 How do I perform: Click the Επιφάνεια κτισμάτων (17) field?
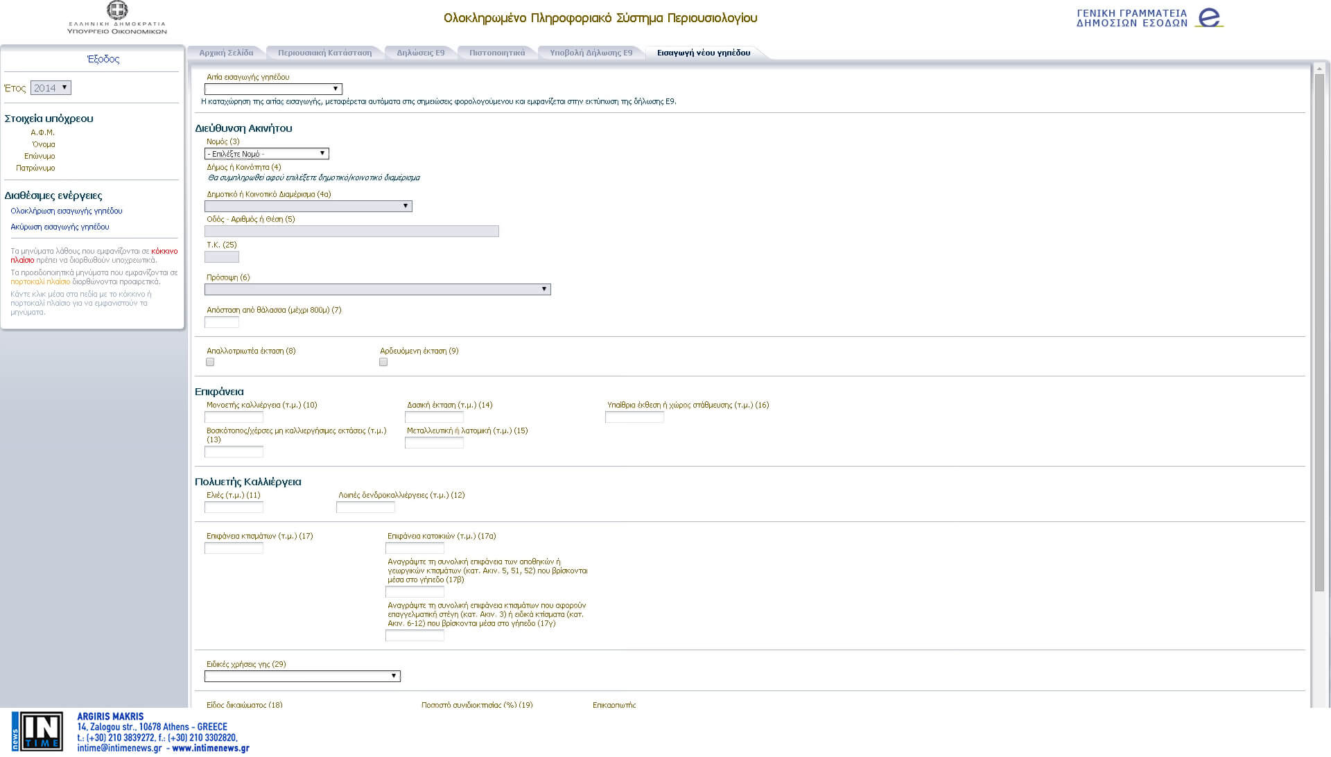point(234,548)
